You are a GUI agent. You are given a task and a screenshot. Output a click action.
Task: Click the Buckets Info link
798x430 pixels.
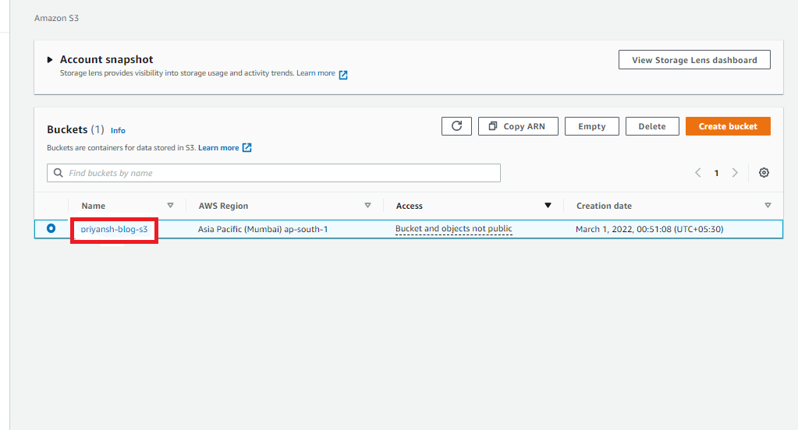(118, 131)
